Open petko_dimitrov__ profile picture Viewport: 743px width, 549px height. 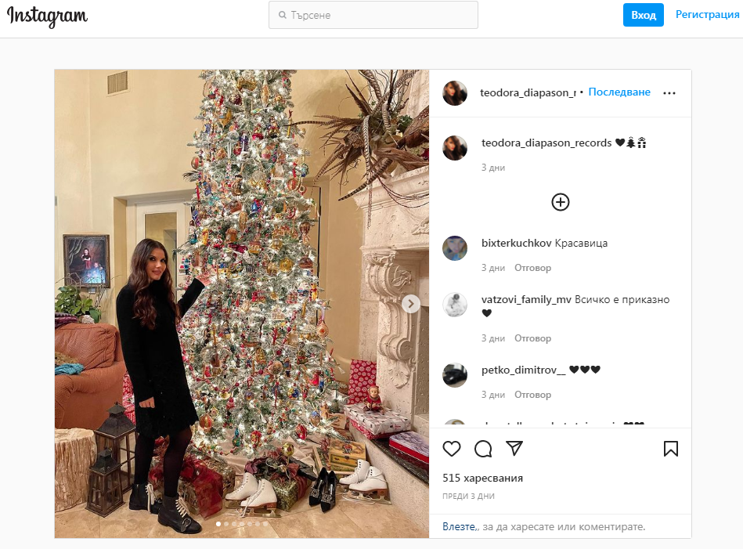coord(455,375)
